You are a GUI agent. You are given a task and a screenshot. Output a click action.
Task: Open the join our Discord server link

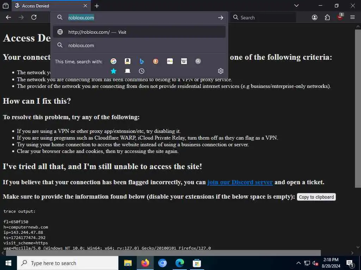coord(240,182)
